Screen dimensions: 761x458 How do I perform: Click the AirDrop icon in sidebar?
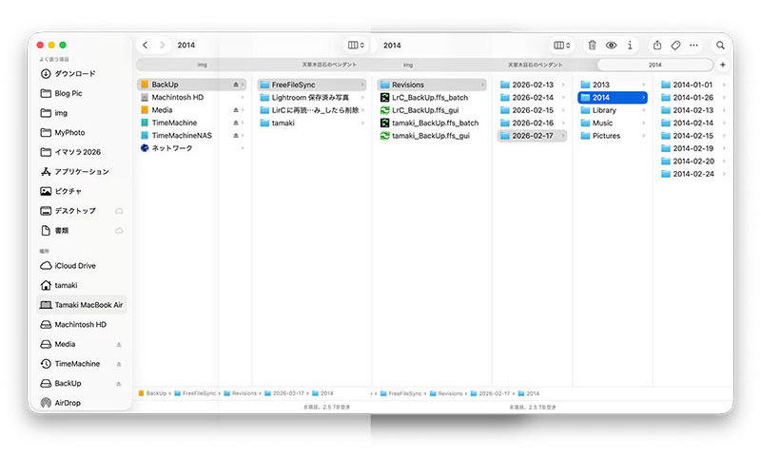click(46, 402)
